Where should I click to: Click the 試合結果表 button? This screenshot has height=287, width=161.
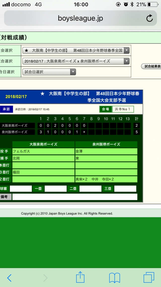click(x=151, y=66)
